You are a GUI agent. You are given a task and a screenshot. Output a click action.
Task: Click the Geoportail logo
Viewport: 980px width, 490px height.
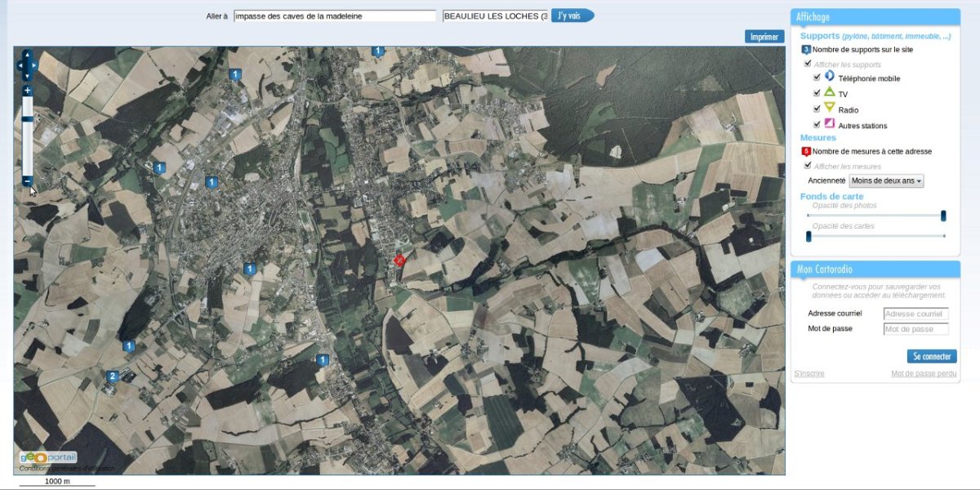click(48, 457)
